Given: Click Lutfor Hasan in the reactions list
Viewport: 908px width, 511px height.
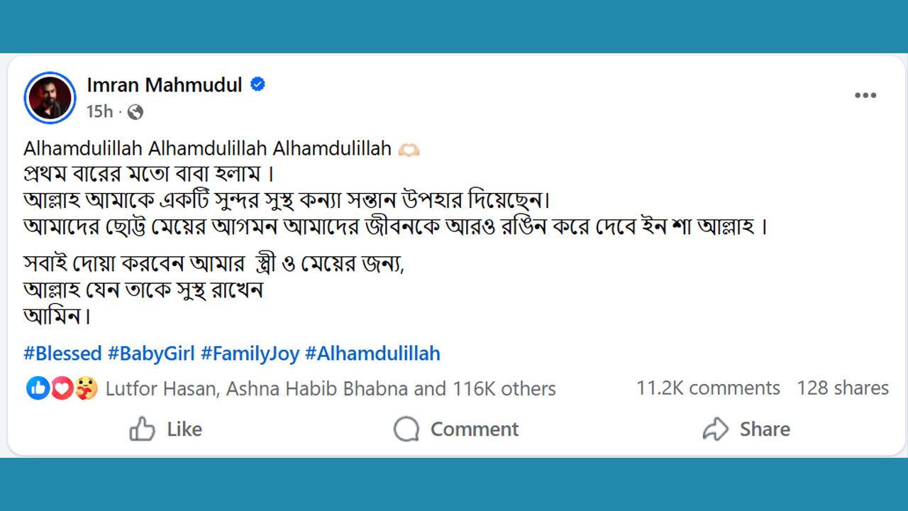Looking at the screenshot, I should 160,389.
